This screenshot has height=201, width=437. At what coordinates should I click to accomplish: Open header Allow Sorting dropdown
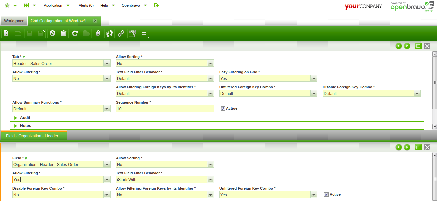(x=211, y=63)
